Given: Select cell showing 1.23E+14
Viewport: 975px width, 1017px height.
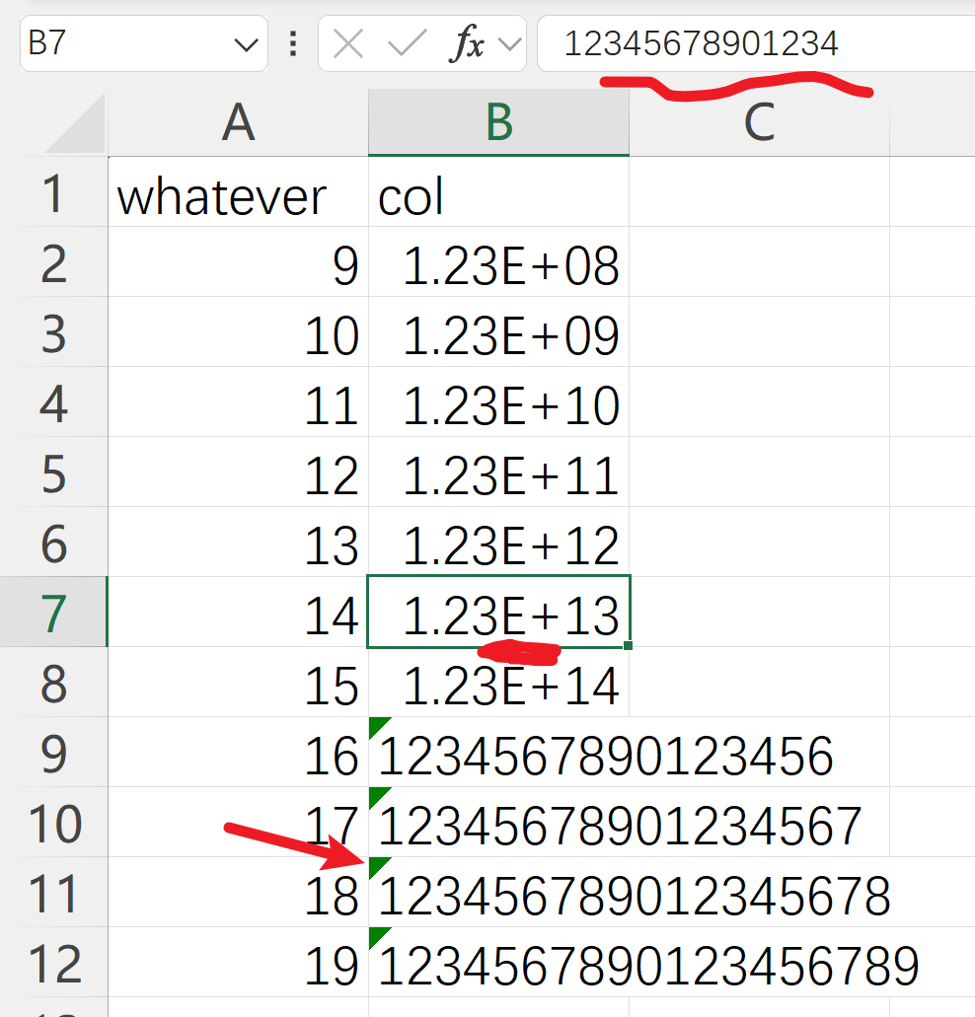Looking at the screenshot, I should [x=498, y=685].
